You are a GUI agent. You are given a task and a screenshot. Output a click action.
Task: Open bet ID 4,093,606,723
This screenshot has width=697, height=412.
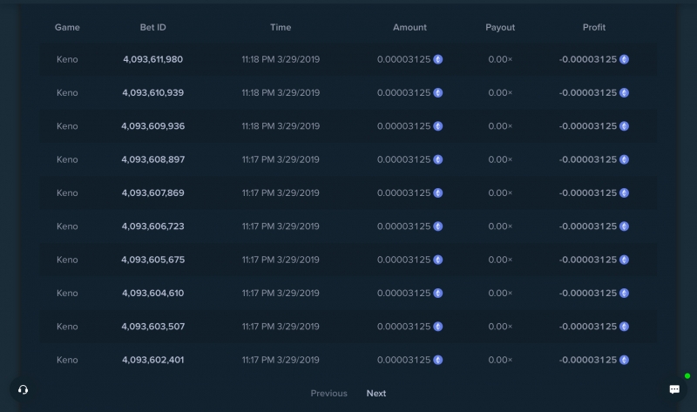coord(153,226)
